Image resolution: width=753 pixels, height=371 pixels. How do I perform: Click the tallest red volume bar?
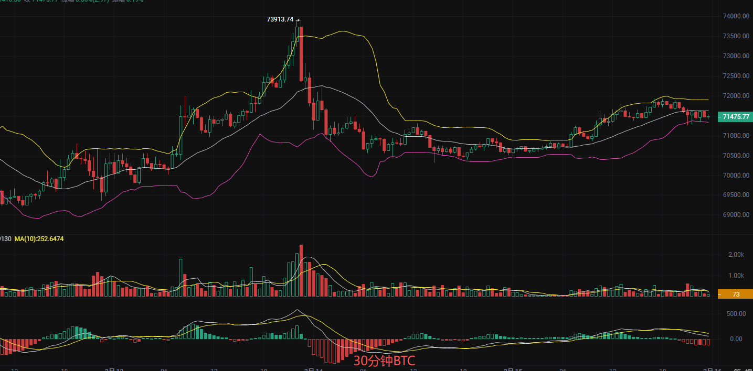point(301,270)
